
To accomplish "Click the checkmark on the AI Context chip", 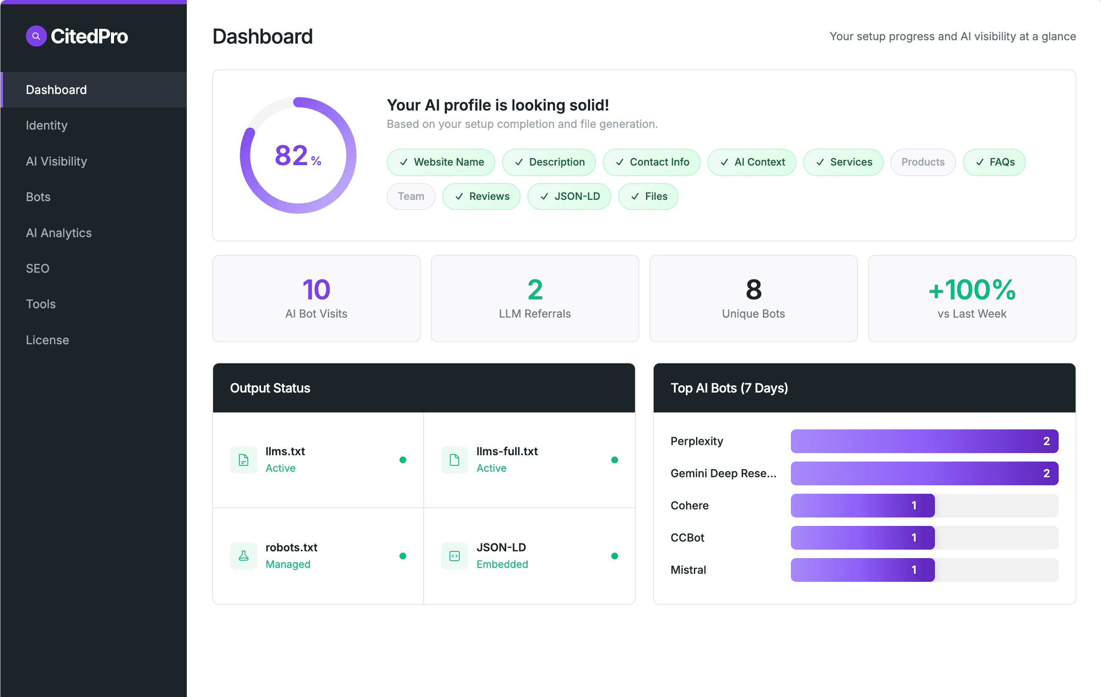I will pyautogui.click(x=724, y=162).
